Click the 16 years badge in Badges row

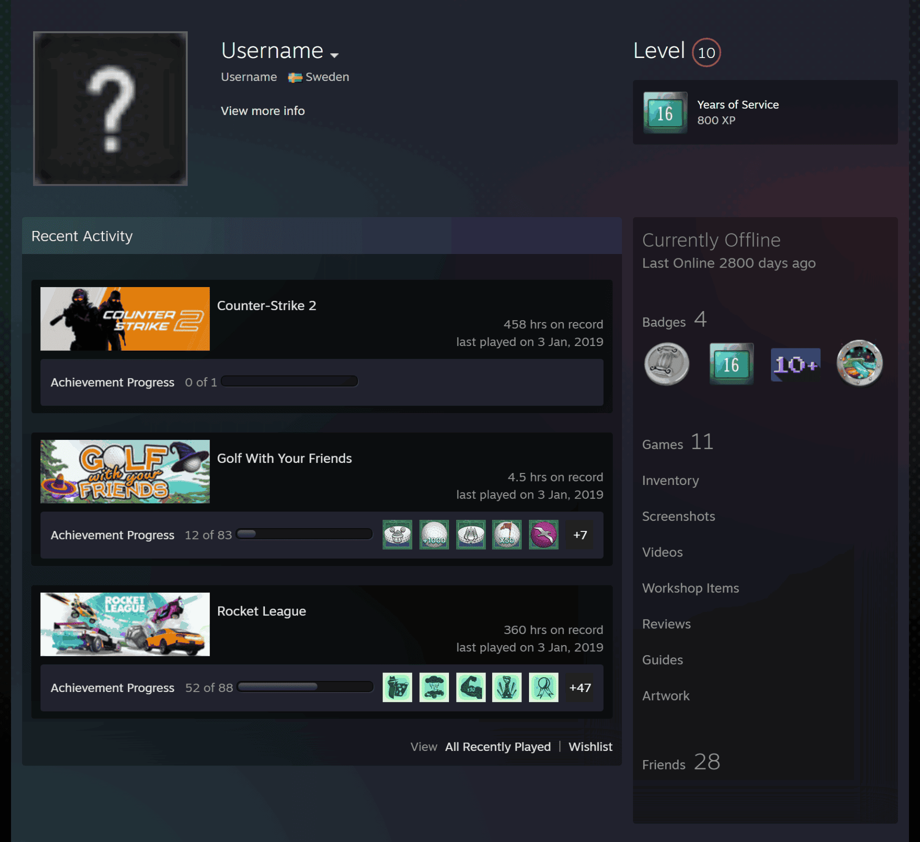pos(731,364)
